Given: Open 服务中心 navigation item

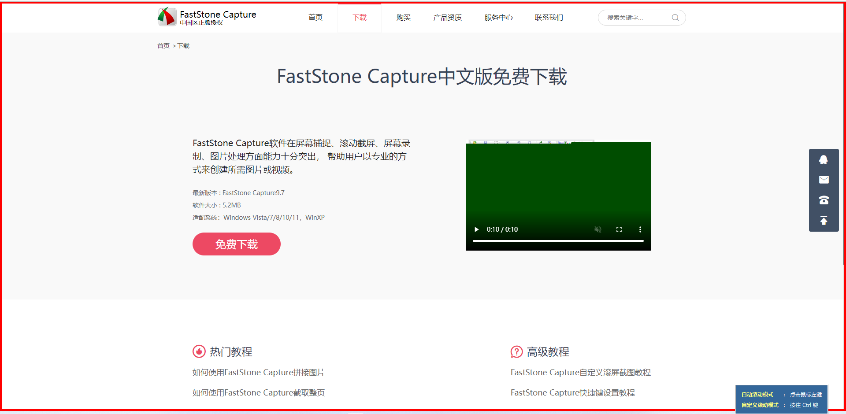Looking at the screenshot, I should (x=499, y=18).
